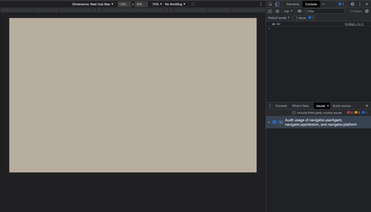
Task: Edit the viewport width field 1280
Action: point(124,4)
